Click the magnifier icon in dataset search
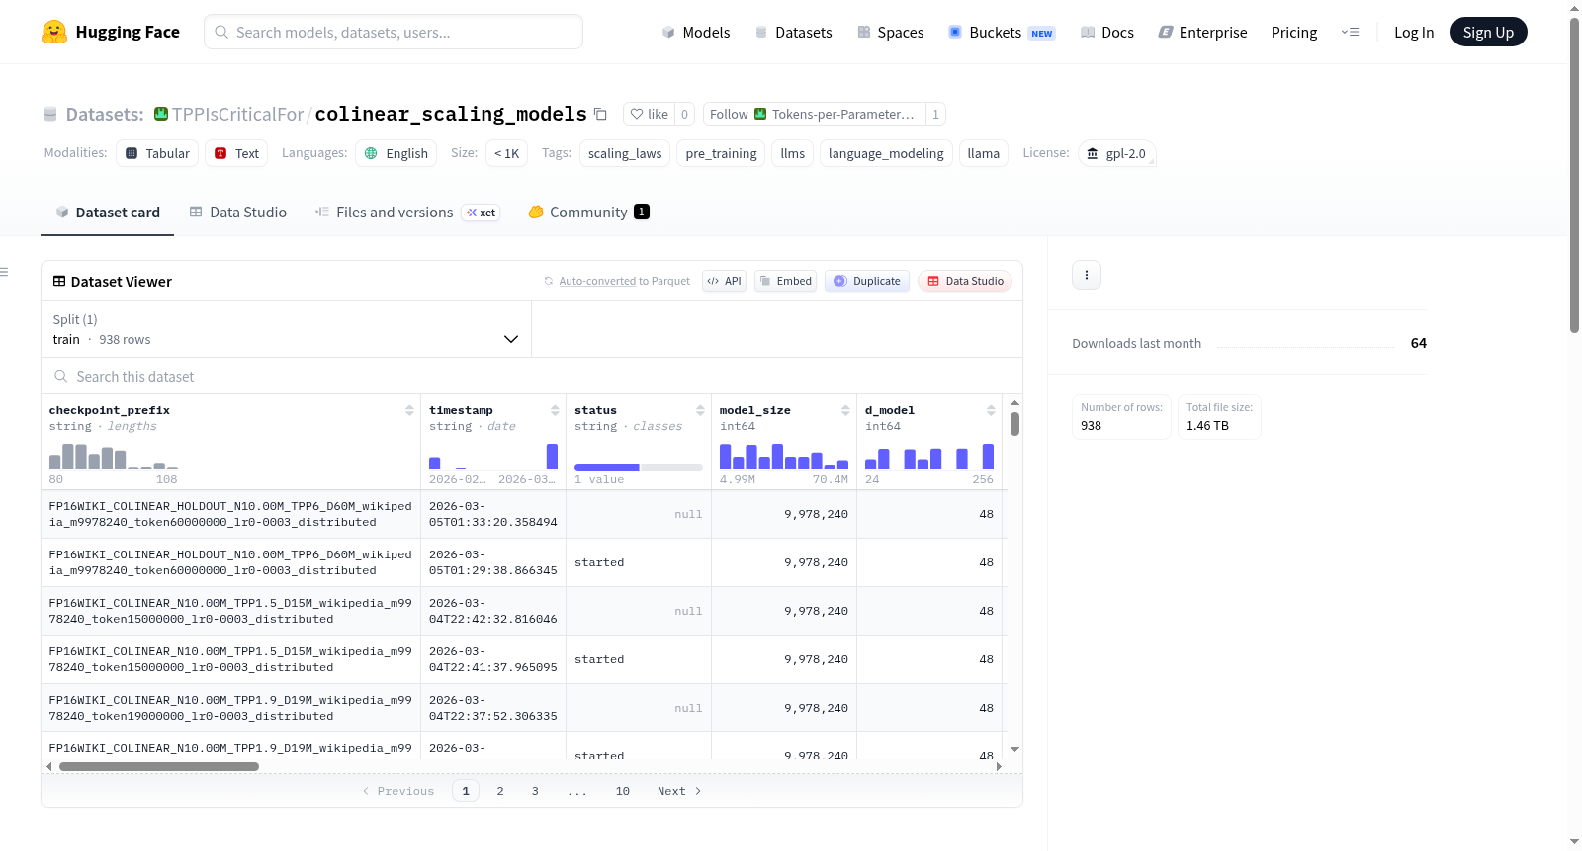The image size is (1582, 851). pos(61,376)
